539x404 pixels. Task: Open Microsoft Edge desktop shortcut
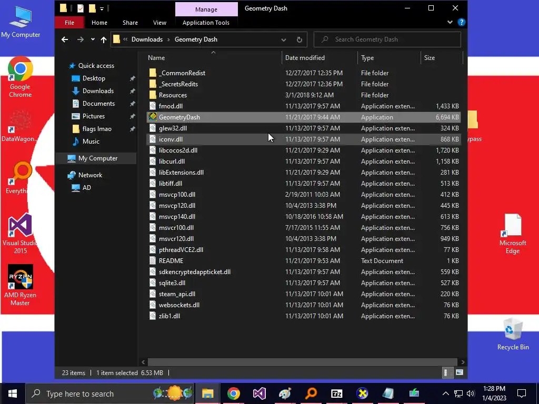click(x=513, y=234)
